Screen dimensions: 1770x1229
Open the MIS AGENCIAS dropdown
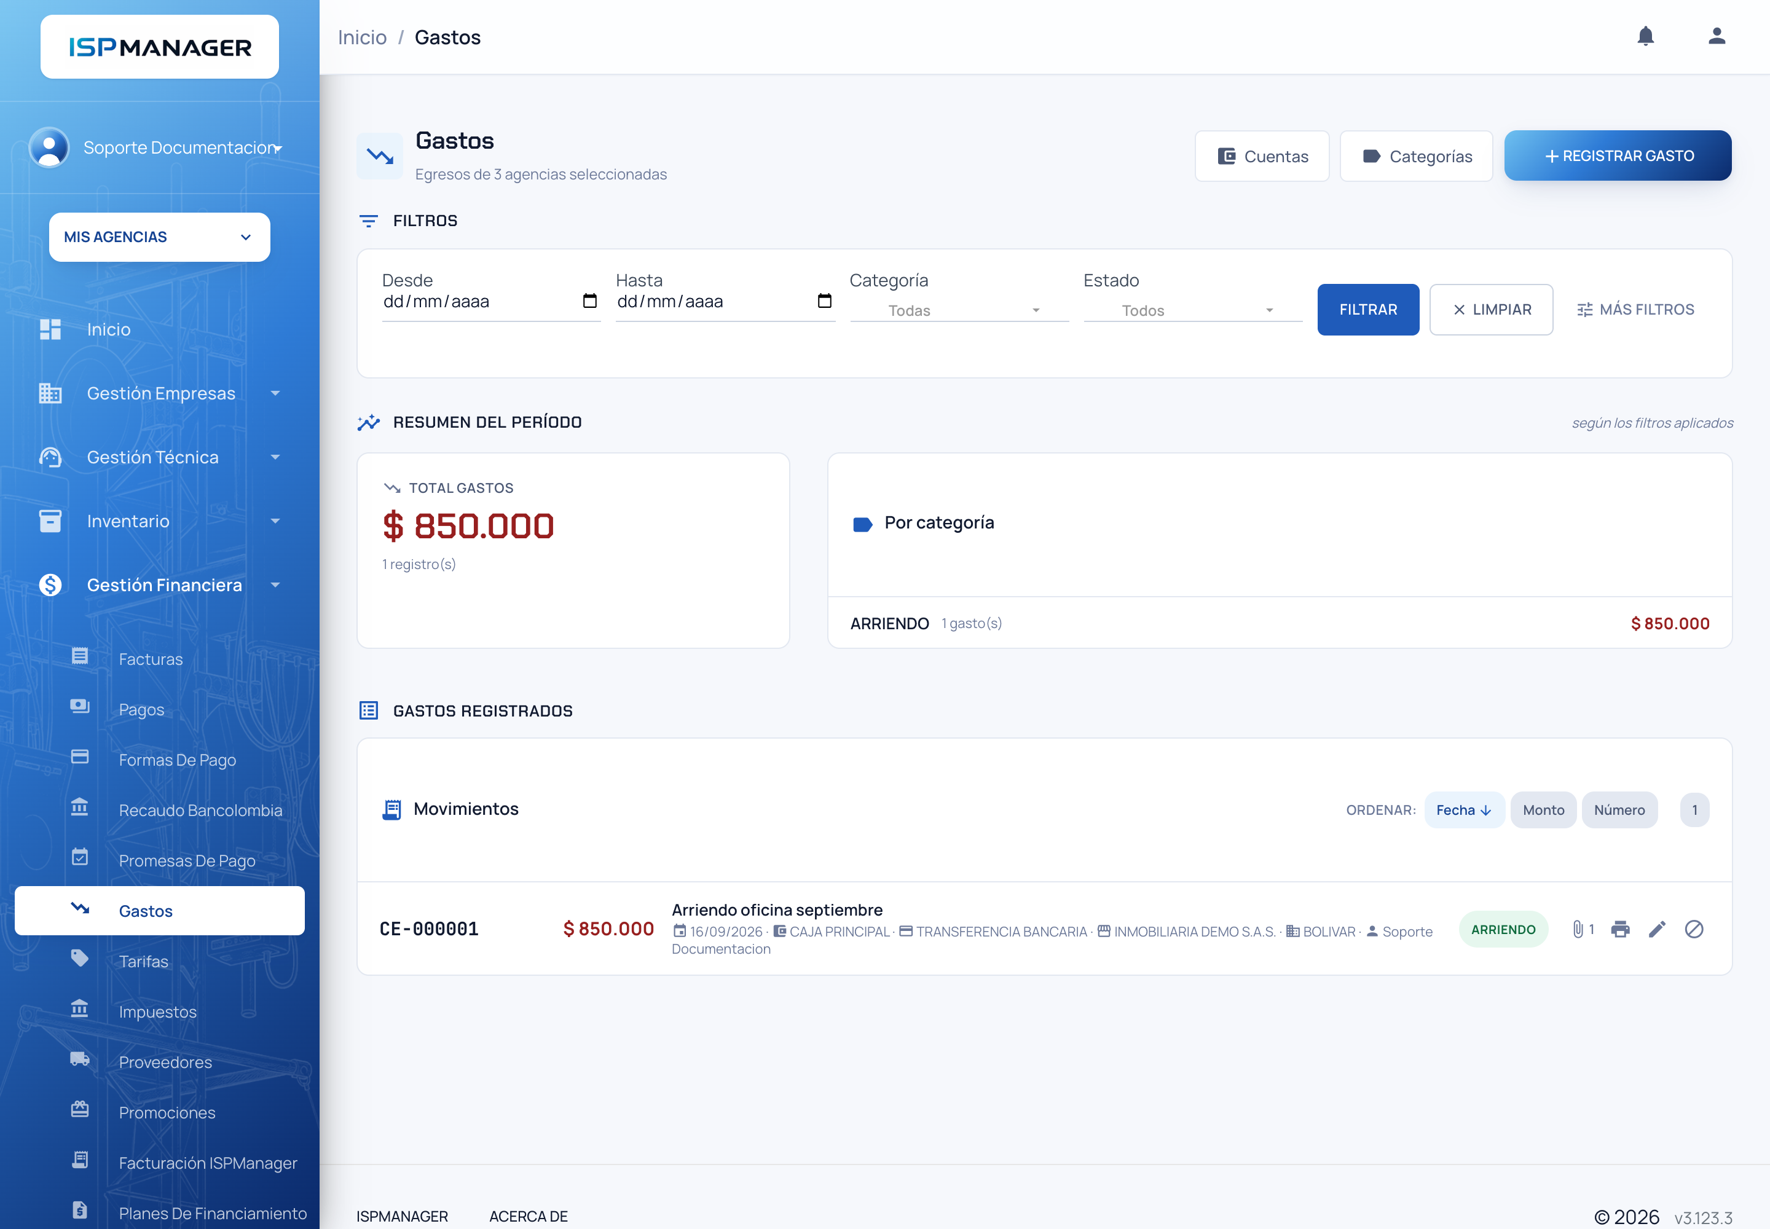coord(159,237)
